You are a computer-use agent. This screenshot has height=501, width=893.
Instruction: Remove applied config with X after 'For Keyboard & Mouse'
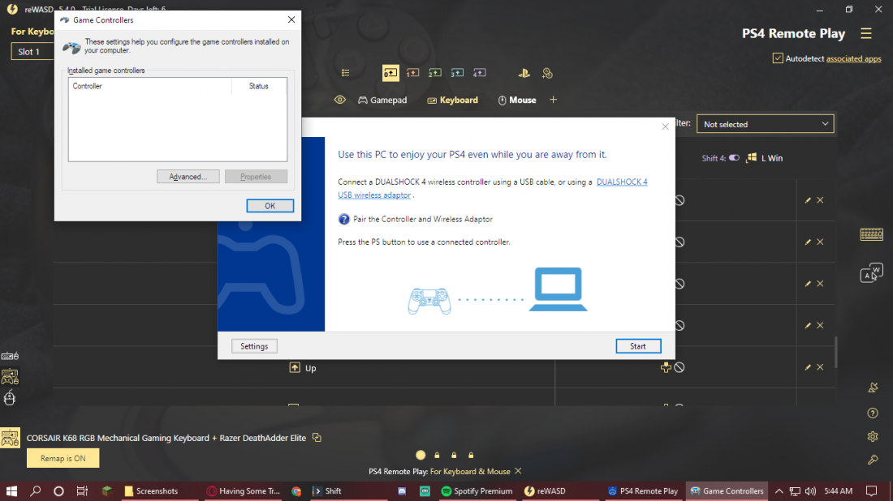[x=518, y=471]
